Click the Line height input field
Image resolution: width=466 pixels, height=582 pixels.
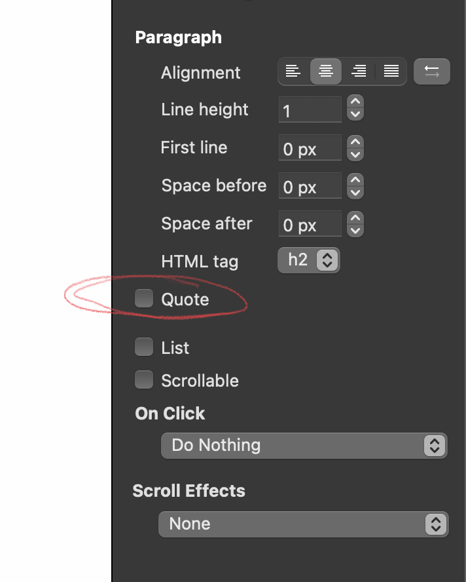pyautogui.click(x=310, y=110)
